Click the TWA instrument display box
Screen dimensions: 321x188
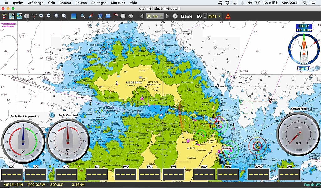click(150, 174)
